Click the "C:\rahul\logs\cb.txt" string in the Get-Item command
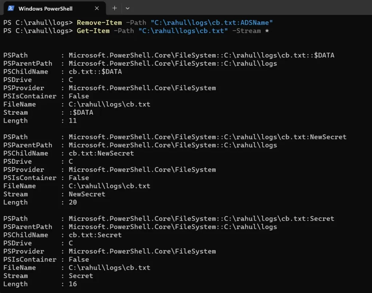 click(183, 31)
